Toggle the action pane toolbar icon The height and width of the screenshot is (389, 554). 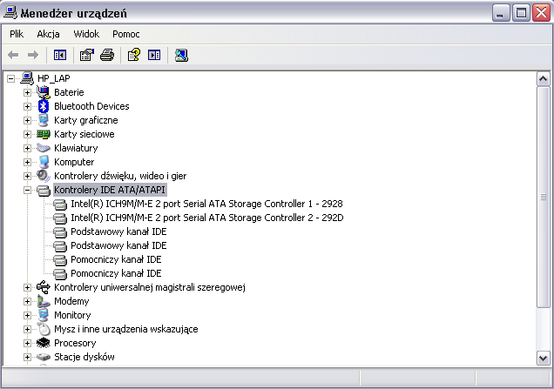(154, 55)
